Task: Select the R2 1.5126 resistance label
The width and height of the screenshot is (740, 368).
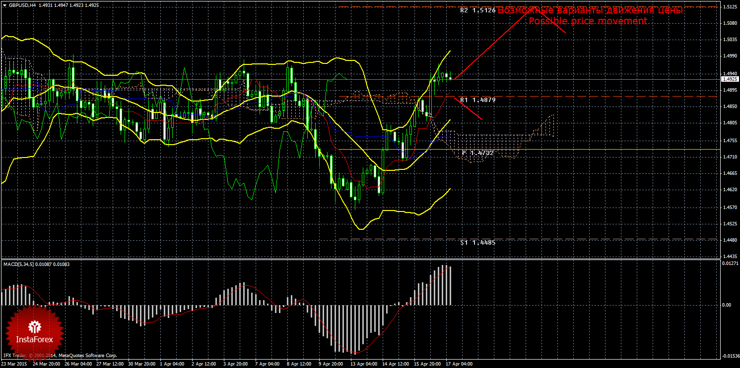Action: (477, 10)
